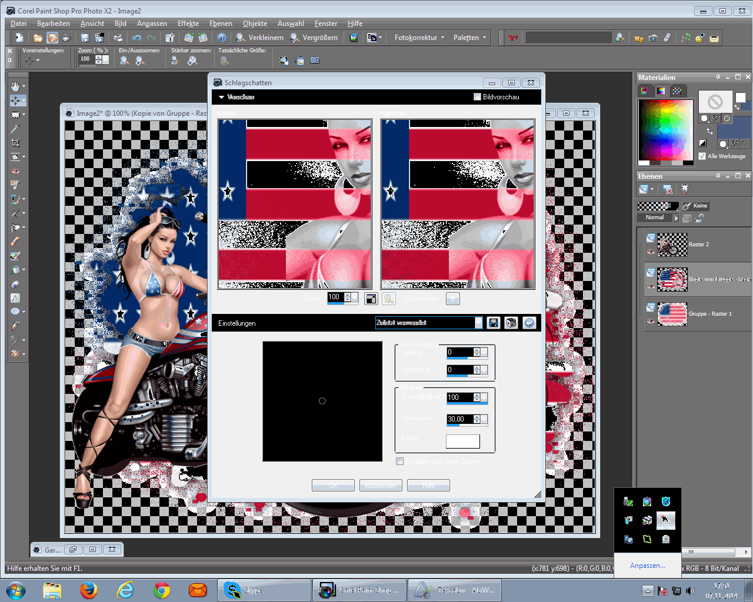Click the Verkleinern zoom out button
753x602 pixels.
pyautogui.click(x=259, y=38)
